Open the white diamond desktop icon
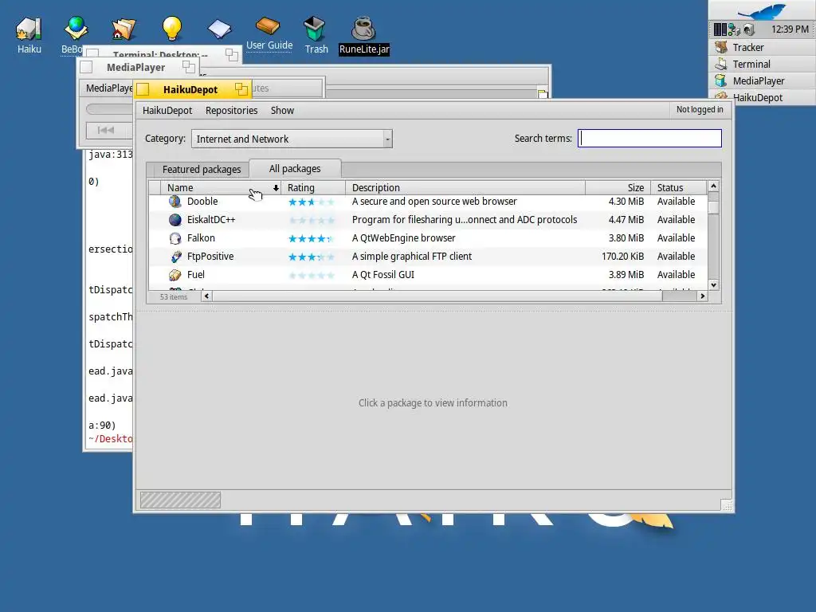Image resolution: width=816 pixels, height=612 pixels. pos(220,29)
